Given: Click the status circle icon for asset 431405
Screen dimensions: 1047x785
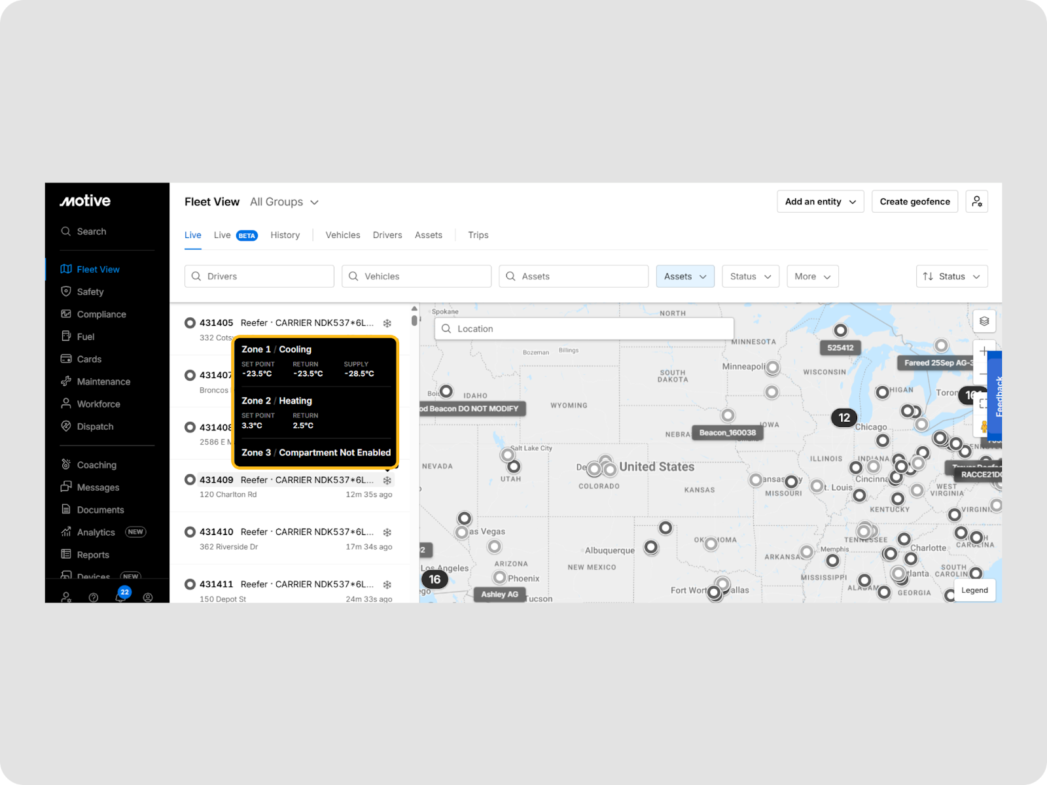Looking at the screenshot, I should (x=190, y=323).
